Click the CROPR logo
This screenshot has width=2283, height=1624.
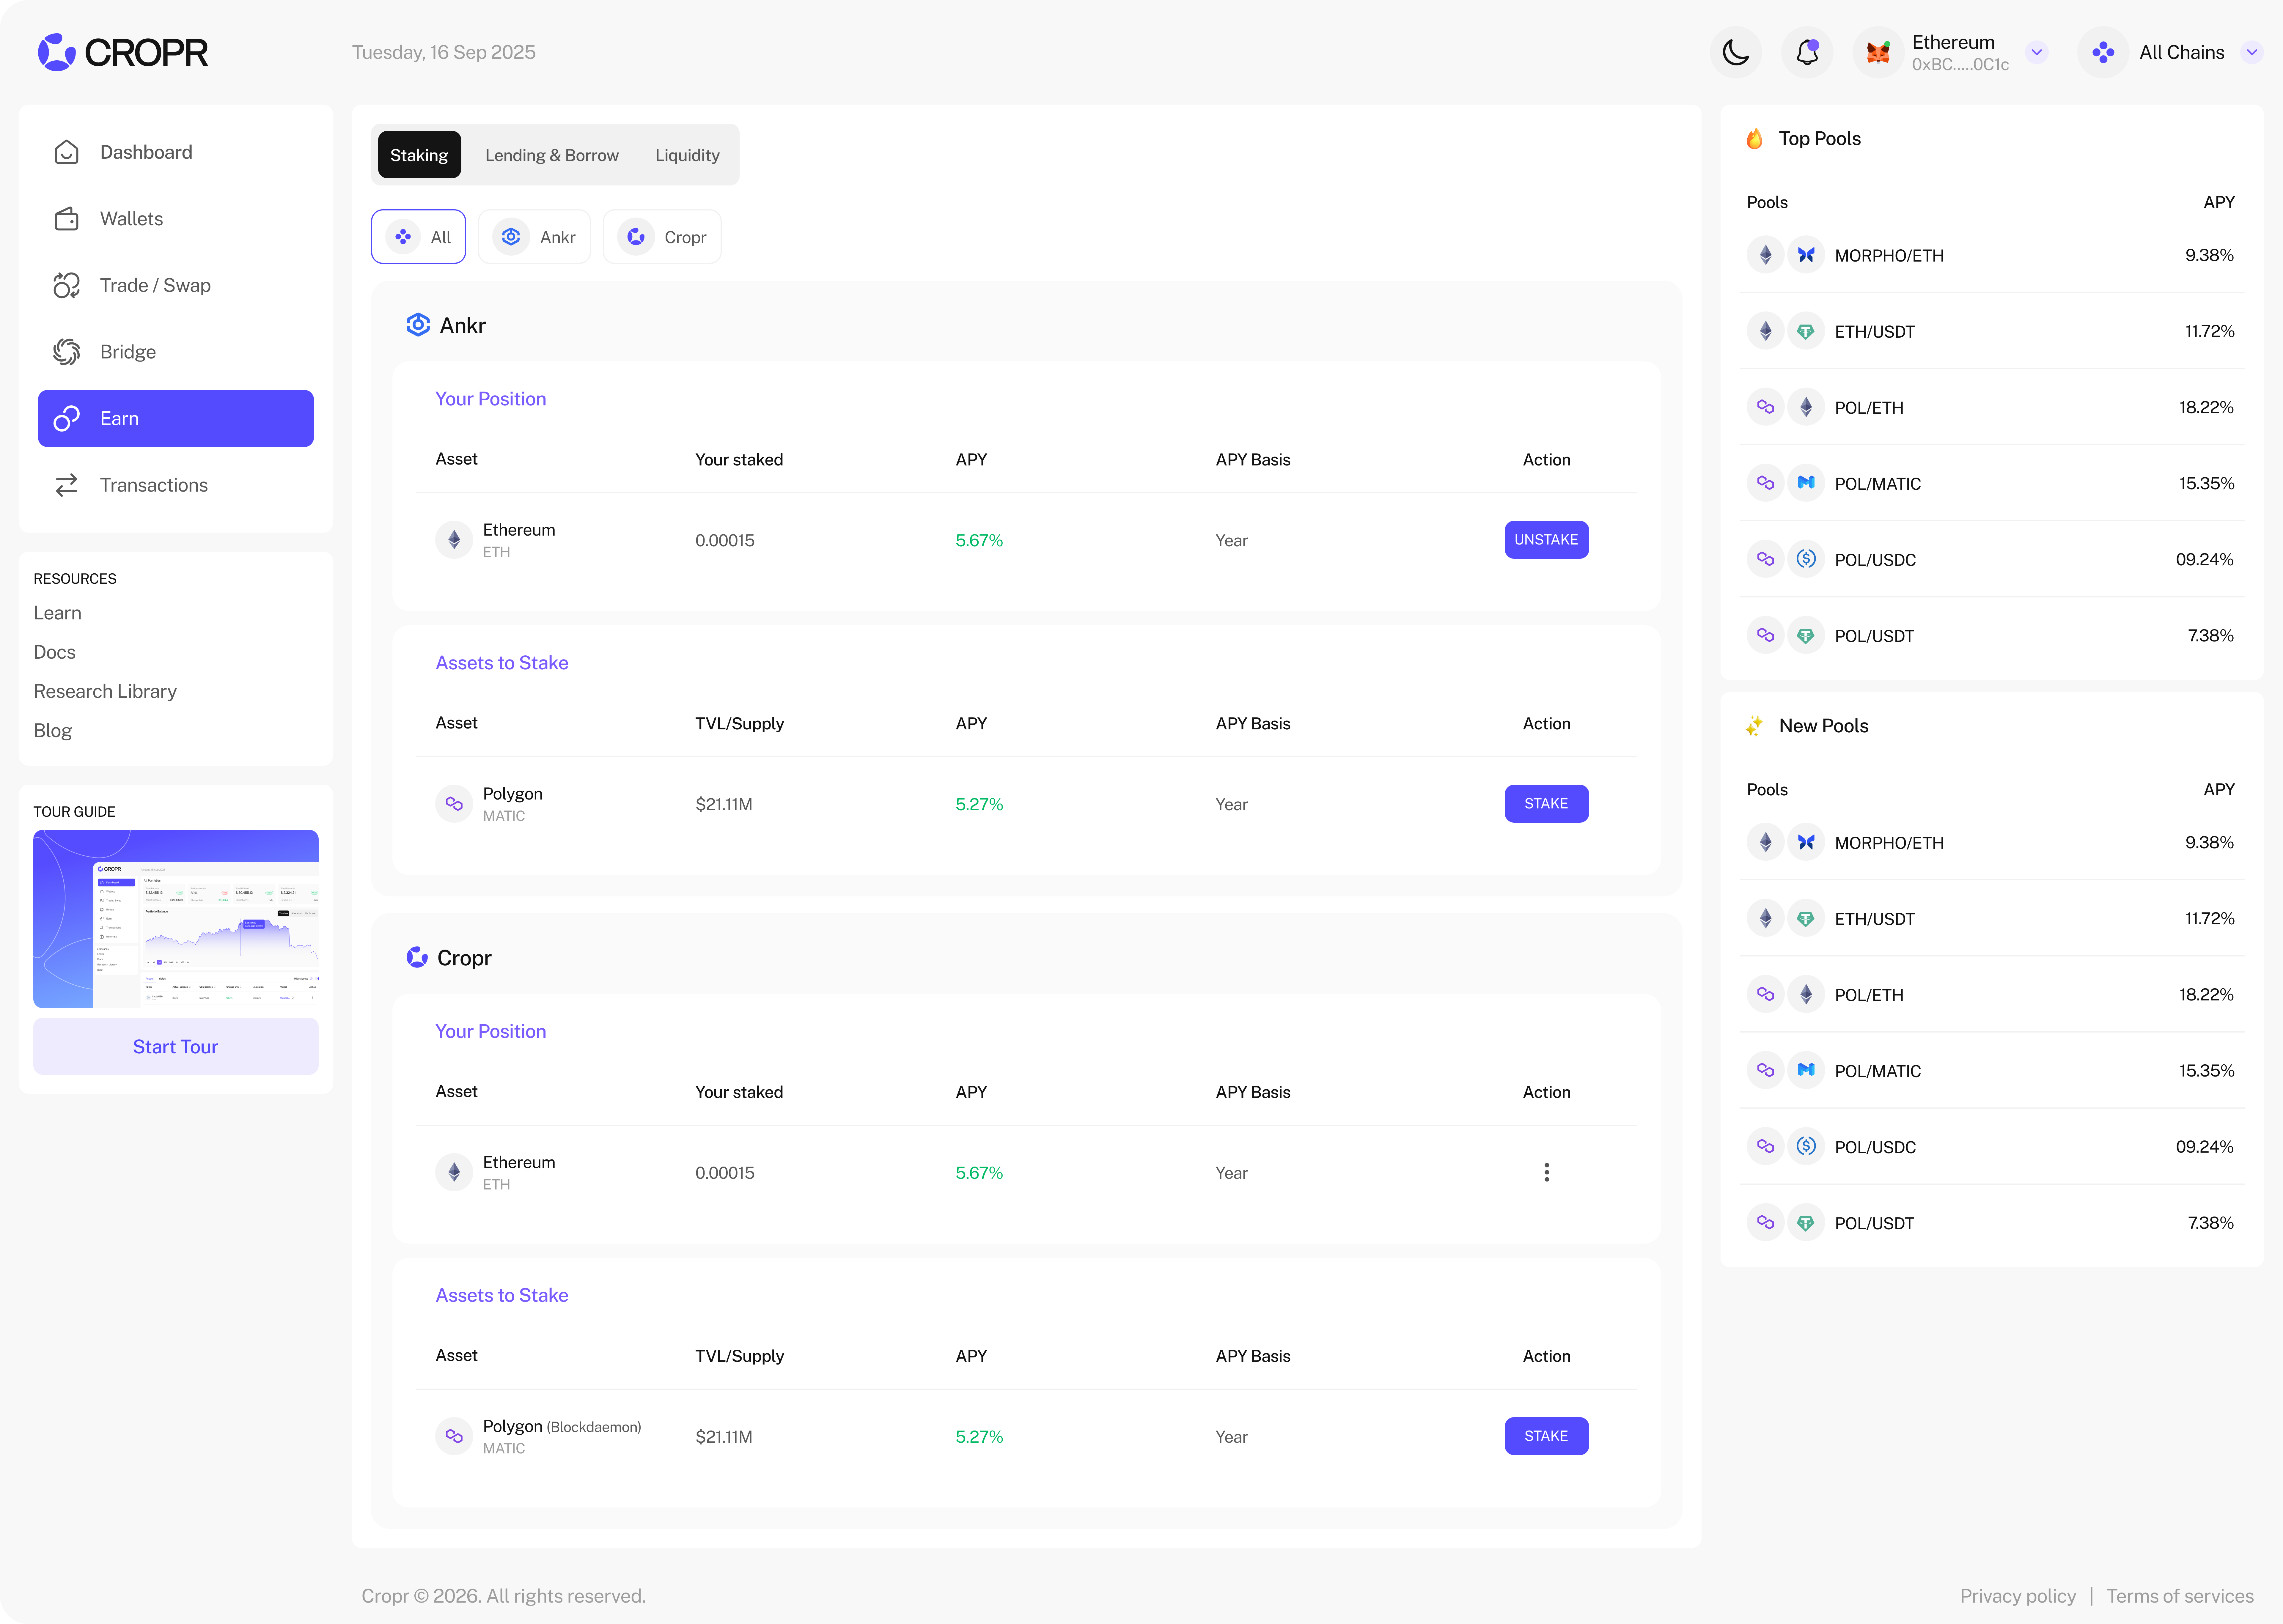(123, 52)
